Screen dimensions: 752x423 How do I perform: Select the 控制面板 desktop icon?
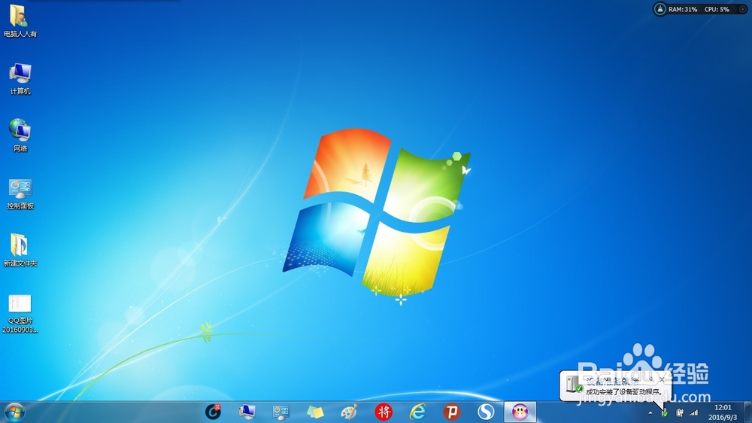pyautogui.click(x=20, y=193)
